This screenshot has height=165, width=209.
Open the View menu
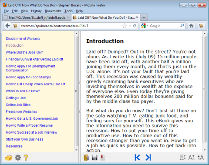pos(24,11)
